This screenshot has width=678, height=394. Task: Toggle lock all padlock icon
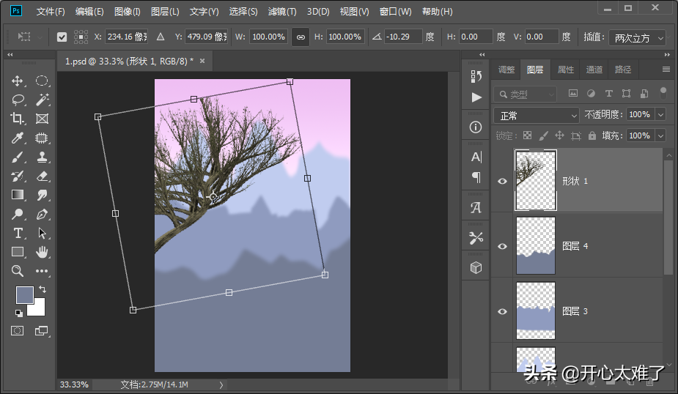[x=592, y=135]
